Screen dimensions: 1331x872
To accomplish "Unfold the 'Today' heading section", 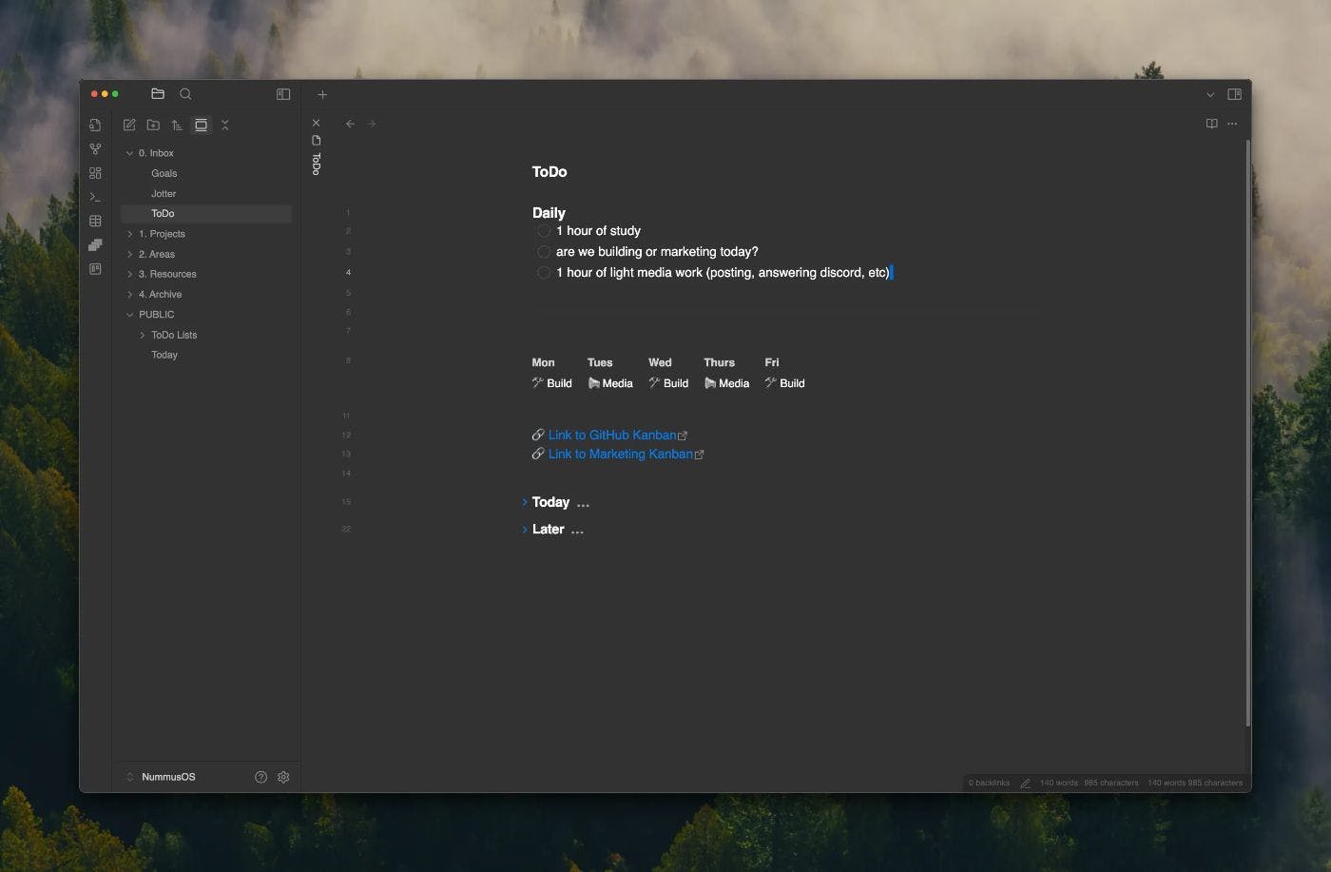I will point(524,502).
